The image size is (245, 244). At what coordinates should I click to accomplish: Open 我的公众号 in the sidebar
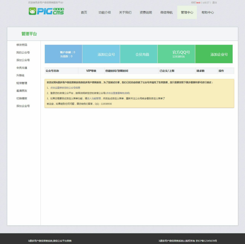click(x=23, y=53)
